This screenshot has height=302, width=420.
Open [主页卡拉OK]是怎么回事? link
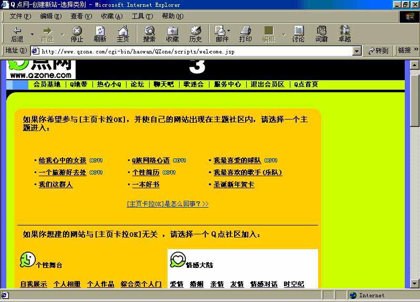point(167,204)
